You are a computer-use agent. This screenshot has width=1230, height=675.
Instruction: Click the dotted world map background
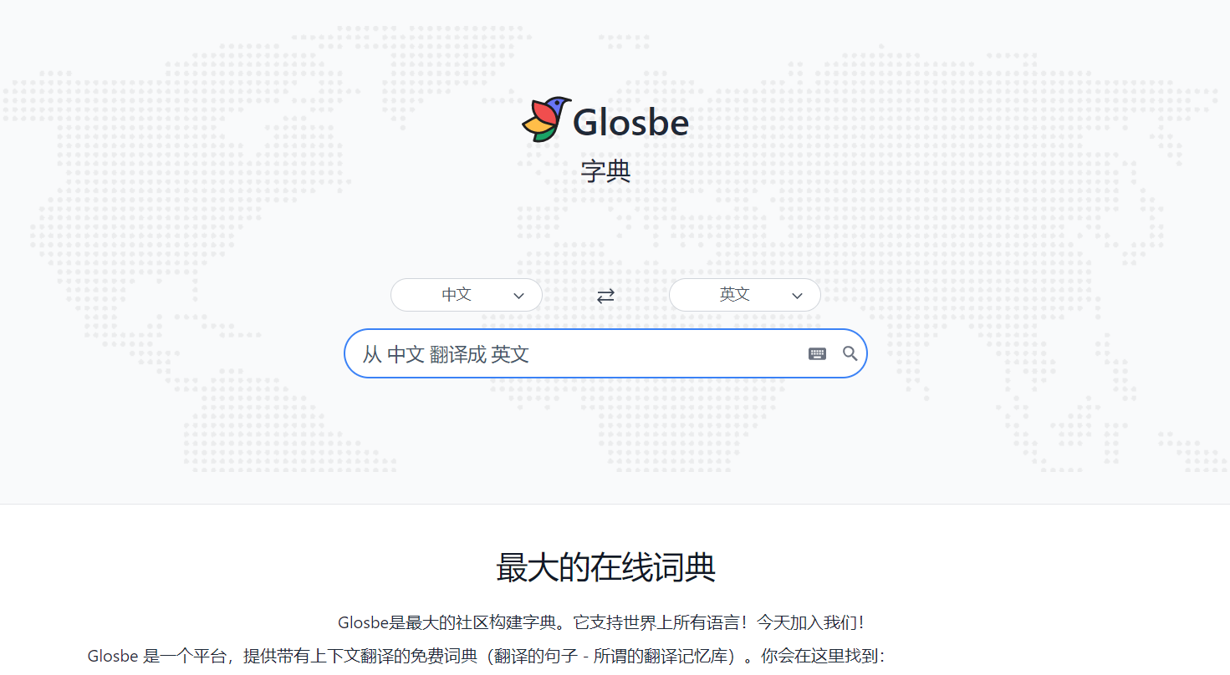(167, 209)
